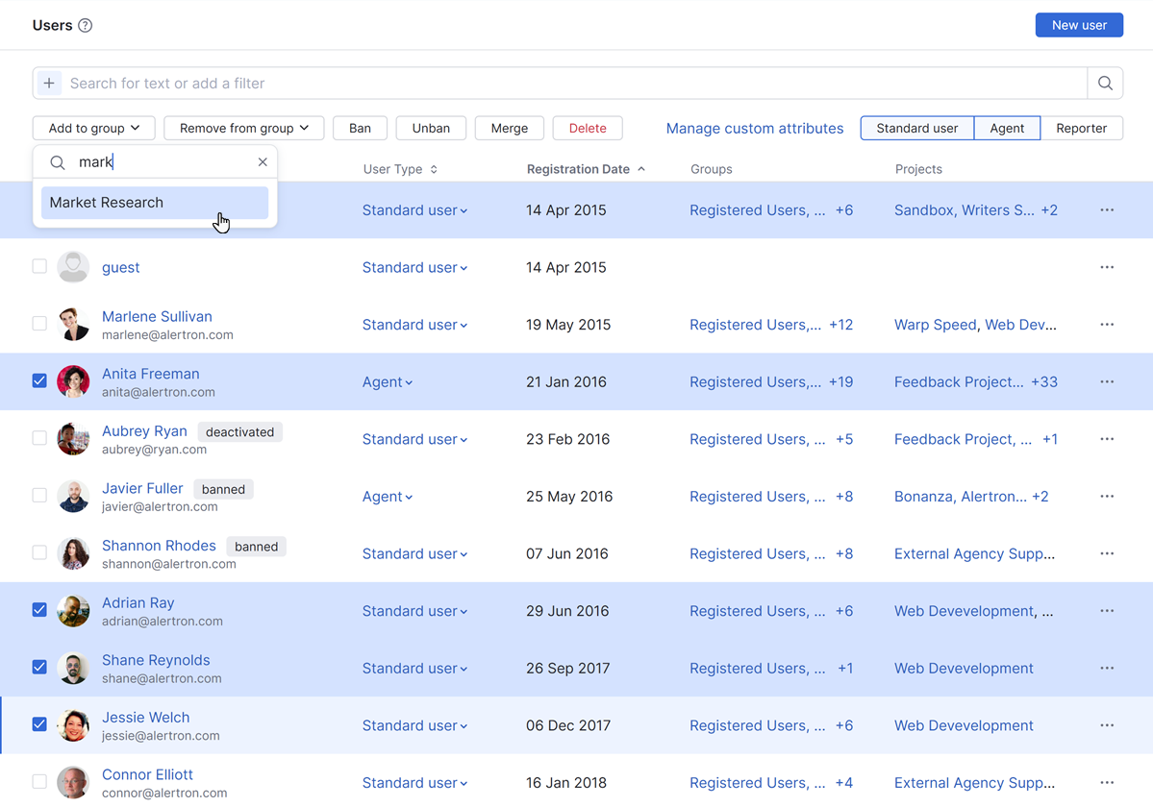Click Marlene Sullivan's avatar photo
Image resolution: width=1153 pixels, height=807 pixels.
73,325
